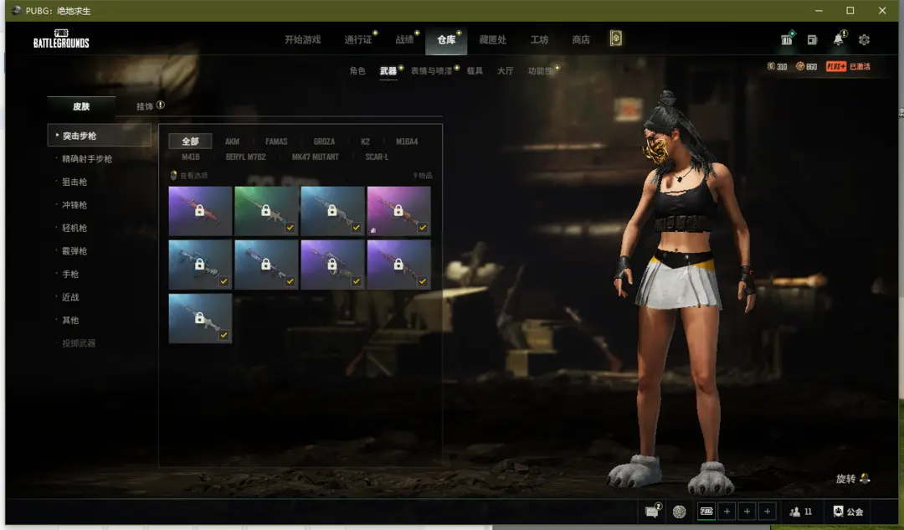Image resolution: width=904 pixels, height=530 pixels.
Task: Select the 投掷武器 category
Action: tap(79, 343)
